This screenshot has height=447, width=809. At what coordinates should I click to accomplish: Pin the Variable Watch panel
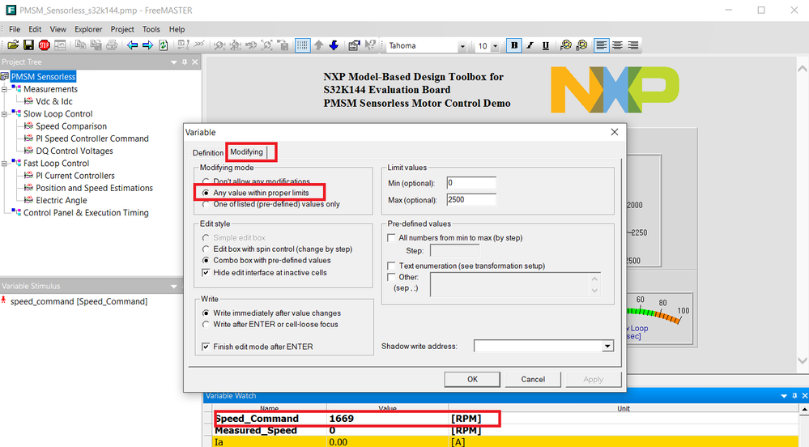click(x=794, y=396)
